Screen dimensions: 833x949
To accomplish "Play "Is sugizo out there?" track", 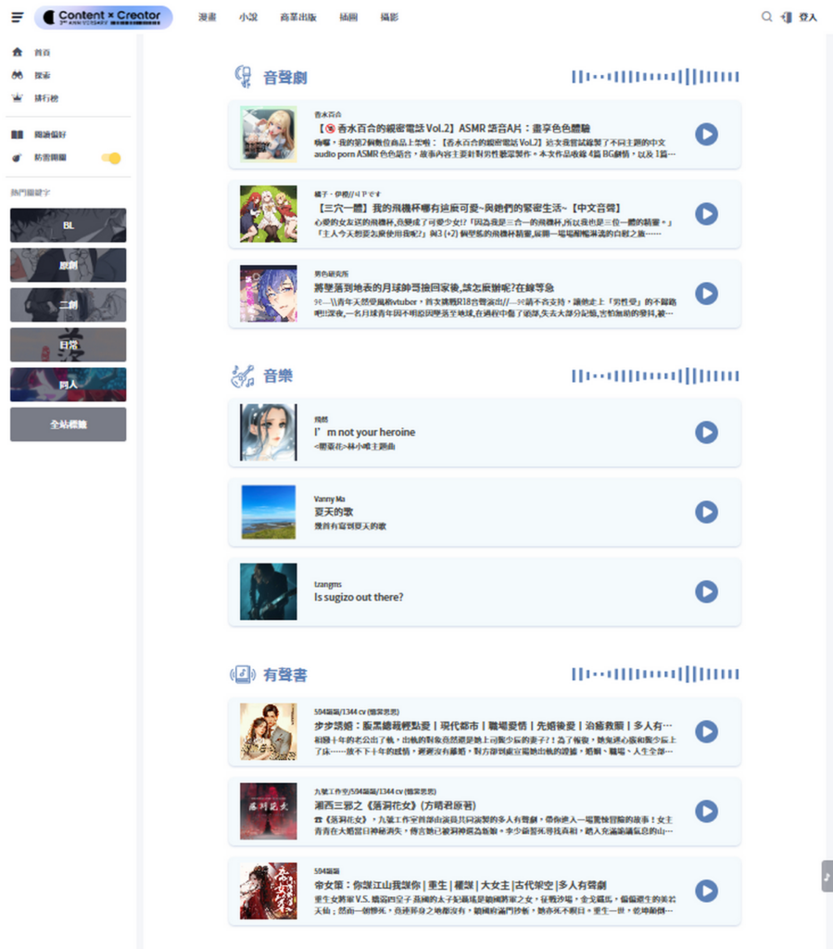I will 706,591.
